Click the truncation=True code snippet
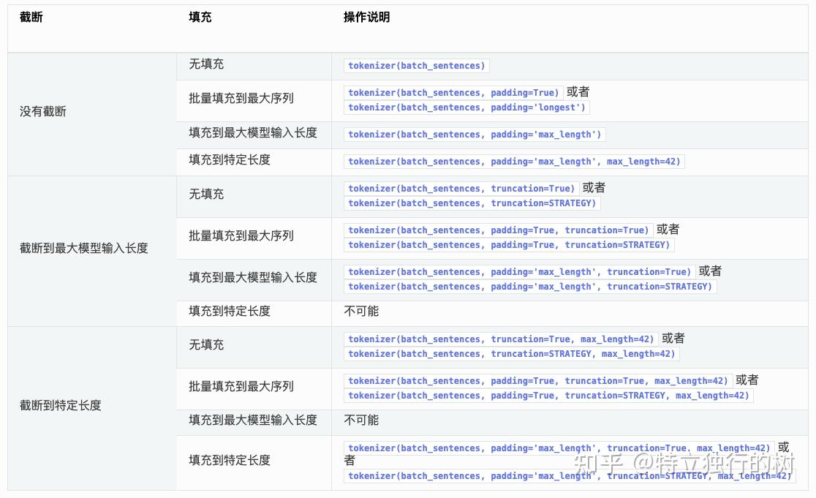The height and width of the screenshot is (498, 816). pos(461,188)
